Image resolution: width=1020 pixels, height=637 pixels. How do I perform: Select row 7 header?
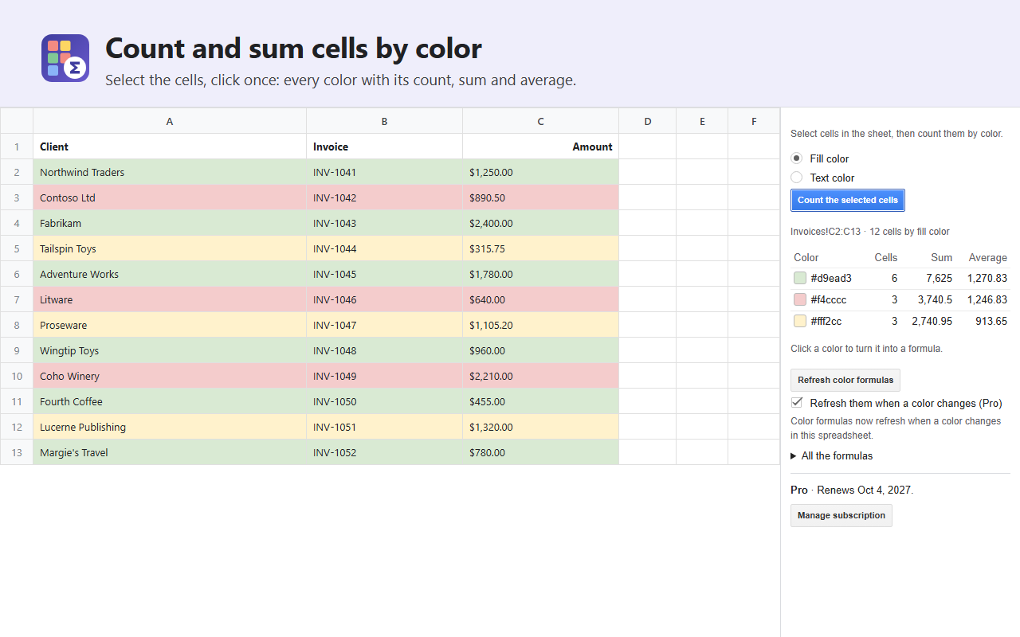pos(17,299)
